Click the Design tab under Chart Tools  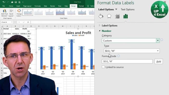click(73, 6)
